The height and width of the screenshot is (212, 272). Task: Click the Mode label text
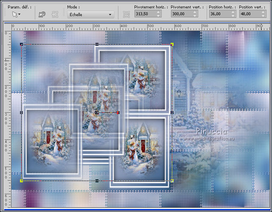click(x=73, y=7)
